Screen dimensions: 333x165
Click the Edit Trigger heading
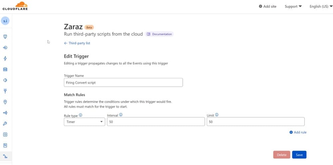76,57
